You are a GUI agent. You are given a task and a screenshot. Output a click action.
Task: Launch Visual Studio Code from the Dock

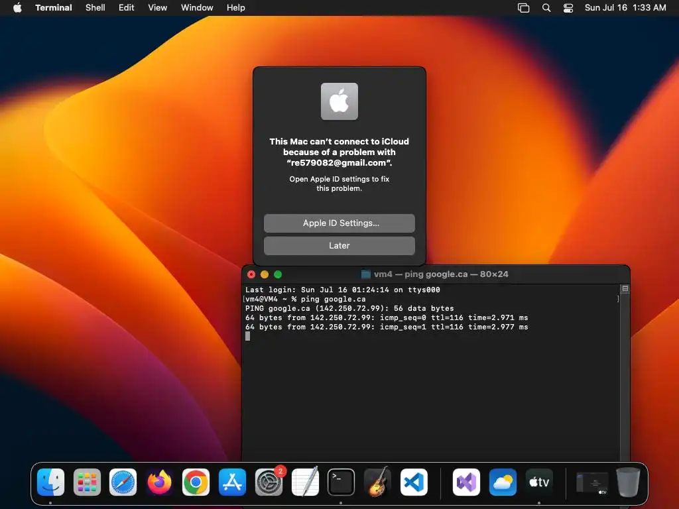414,482
